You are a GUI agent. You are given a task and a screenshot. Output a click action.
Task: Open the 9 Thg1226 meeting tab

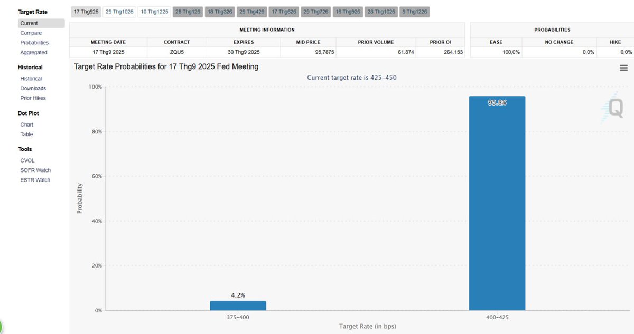(414, 12)
